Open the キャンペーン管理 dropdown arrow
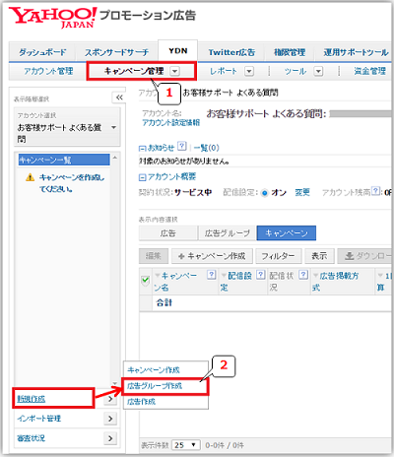 pos(175,71)
